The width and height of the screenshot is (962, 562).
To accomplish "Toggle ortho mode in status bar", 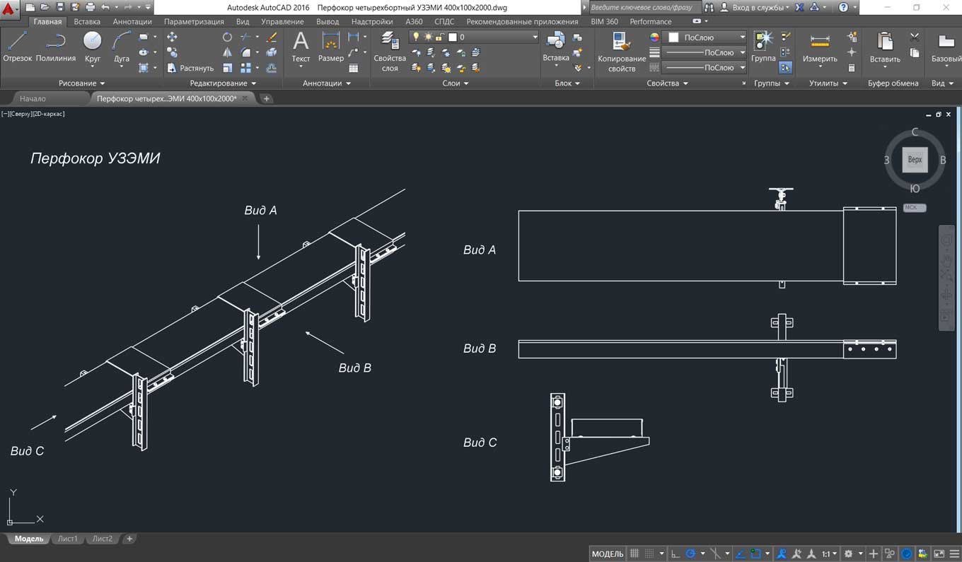I will (676, 554).
